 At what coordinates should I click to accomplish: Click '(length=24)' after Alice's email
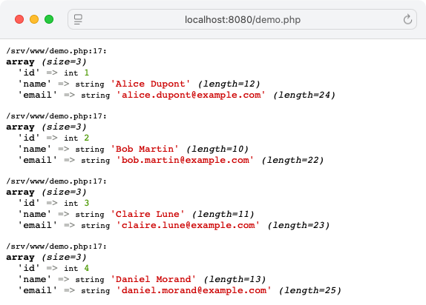coord(304,95)
